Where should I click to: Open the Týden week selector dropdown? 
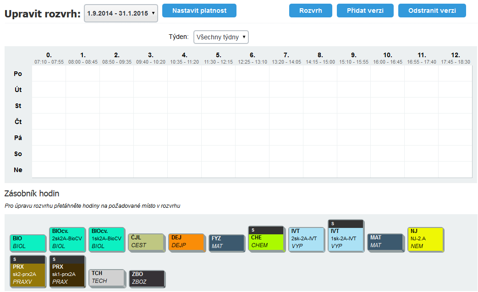pos(221,37)
